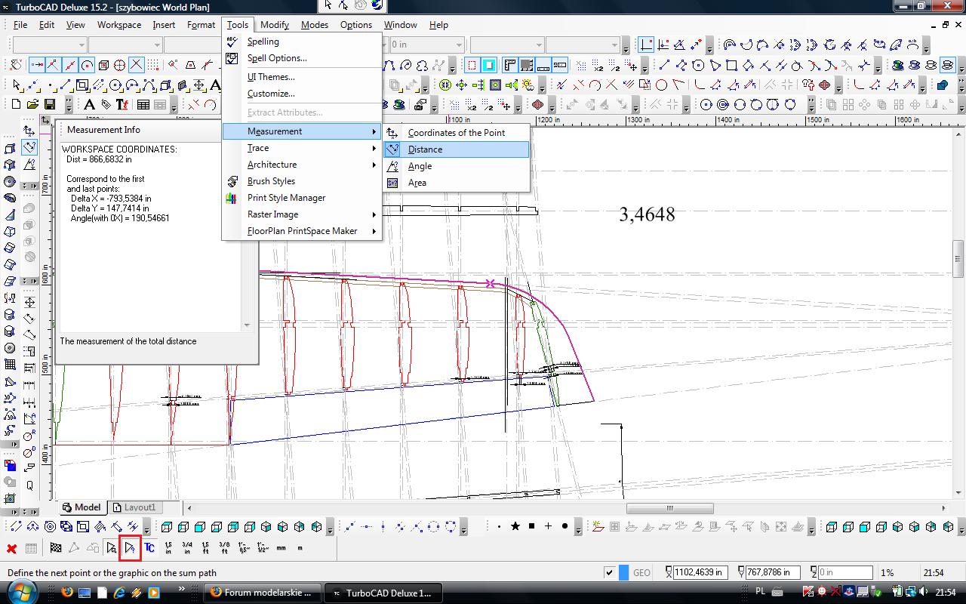This screenshot has width=966, height=604.
Task: Click the highlighted pointer question-mark icon
Action: pyautogui.click(x=130, y=548)
